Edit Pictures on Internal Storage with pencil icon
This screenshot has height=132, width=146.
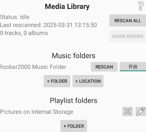click(x=141, y=111)
